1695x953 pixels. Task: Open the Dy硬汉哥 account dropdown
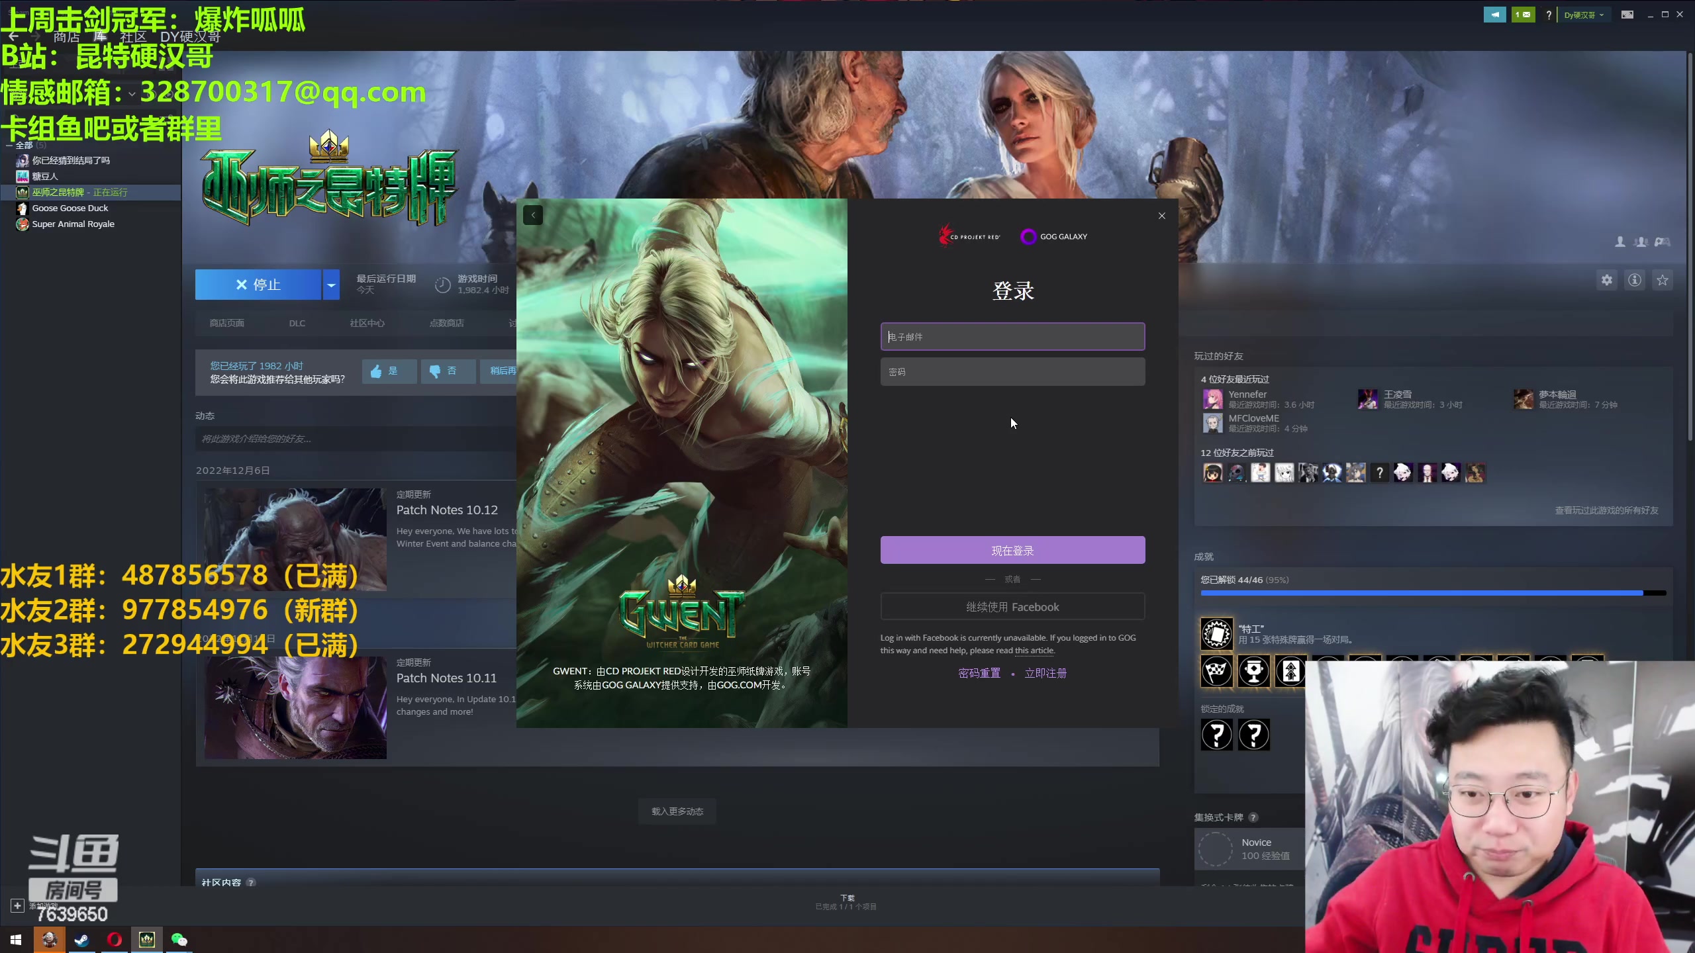point(1583,15)
